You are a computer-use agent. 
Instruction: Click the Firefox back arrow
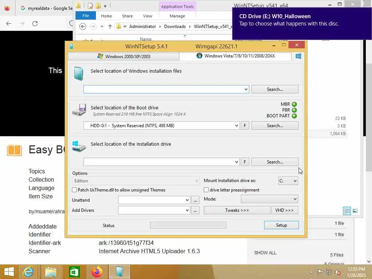pos(9,24)
